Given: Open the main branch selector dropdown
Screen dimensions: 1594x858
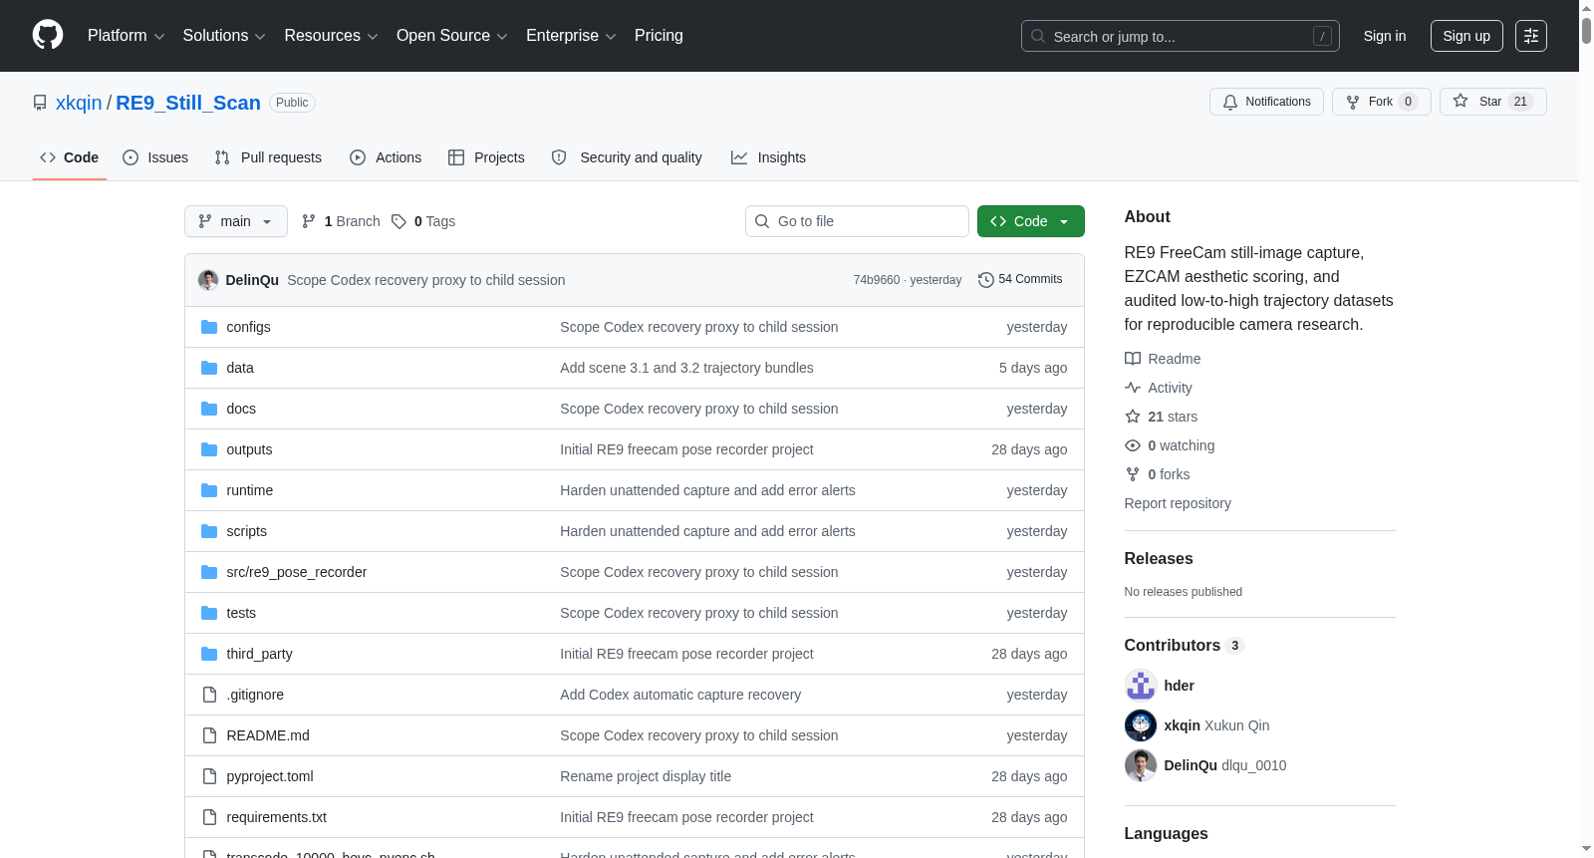Looking at the screenshot, I should pyautogui.click(x=236, y=221).
